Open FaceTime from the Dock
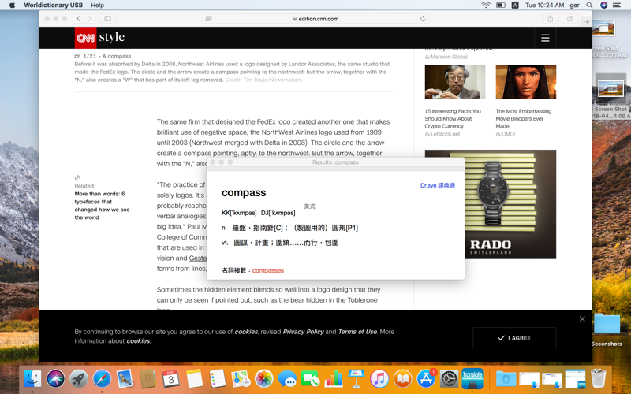This screenshot has height=394, width=631. (x=310, y=379)
